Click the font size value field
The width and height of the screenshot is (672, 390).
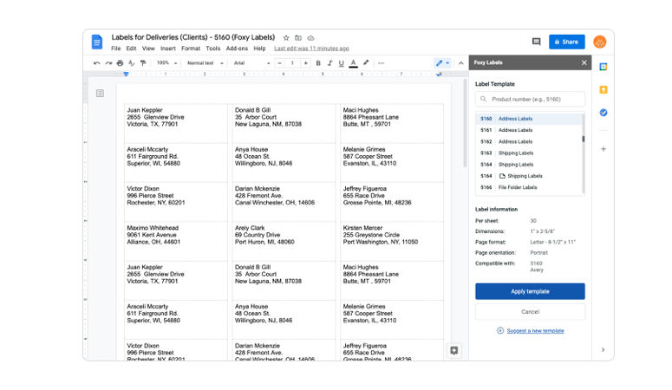293,63
